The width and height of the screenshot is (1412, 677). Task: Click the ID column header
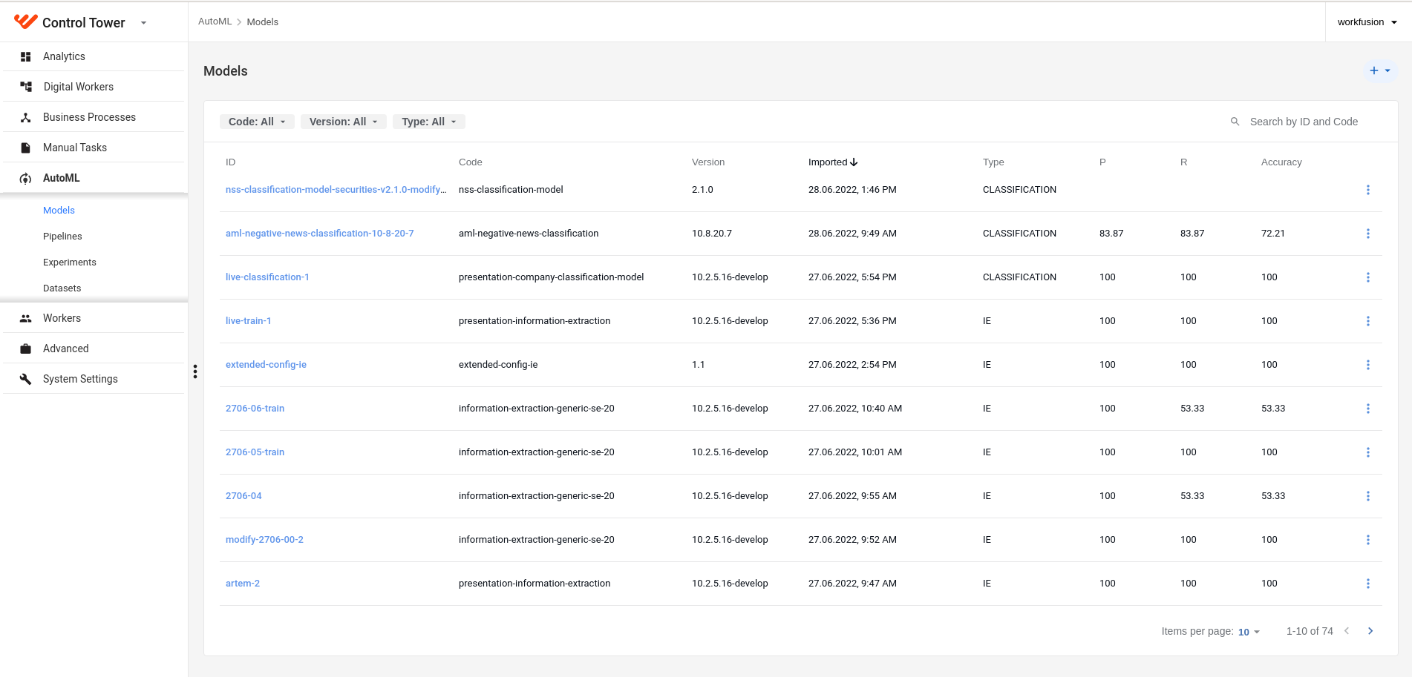point(231,162)
